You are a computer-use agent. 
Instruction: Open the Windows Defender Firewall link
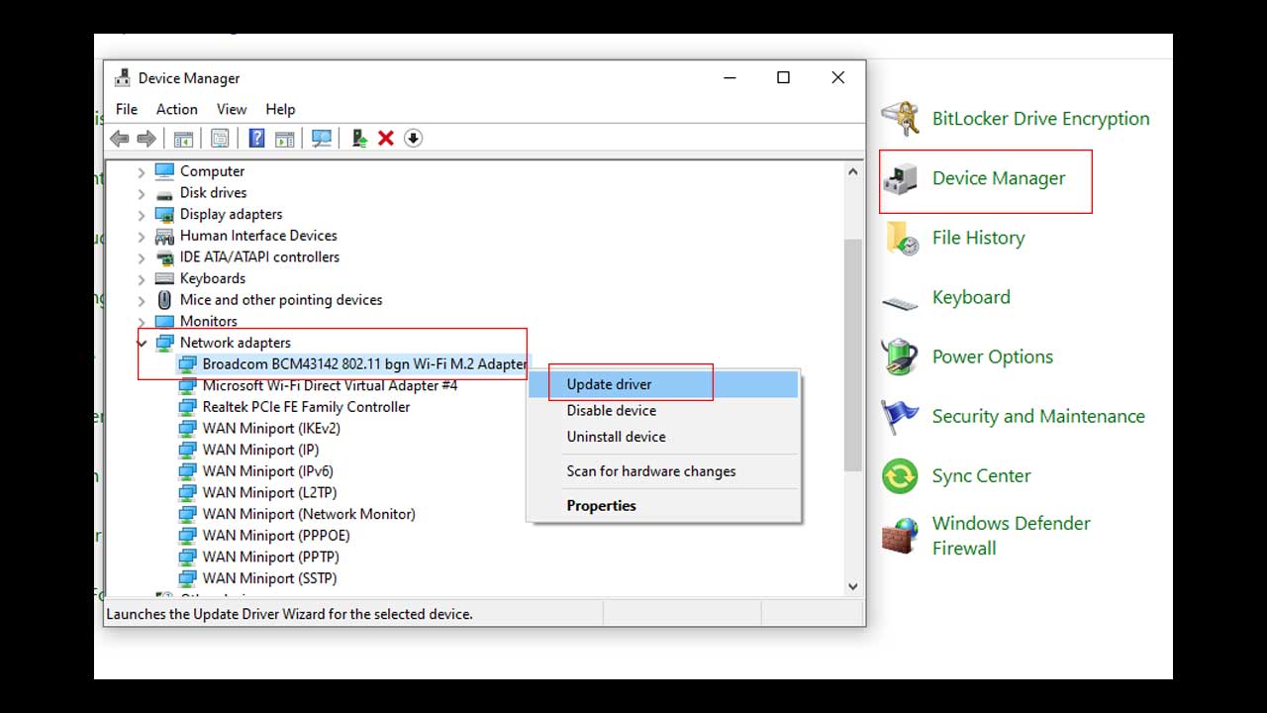1011,535
